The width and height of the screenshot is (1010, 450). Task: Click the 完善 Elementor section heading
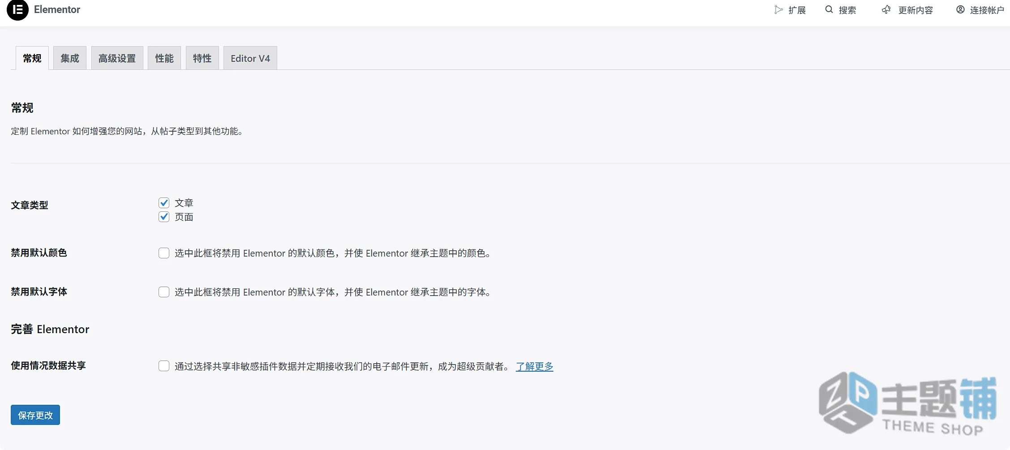tap(50, 329)
